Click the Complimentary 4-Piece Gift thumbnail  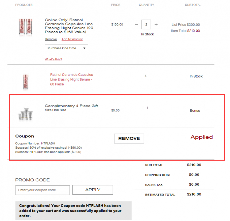coord(25,114)
